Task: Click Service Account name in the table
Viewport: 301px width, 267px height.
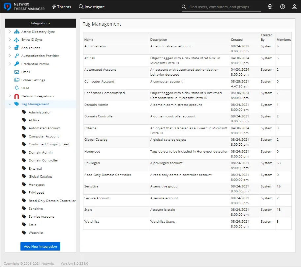Action: tap(97, 198)
